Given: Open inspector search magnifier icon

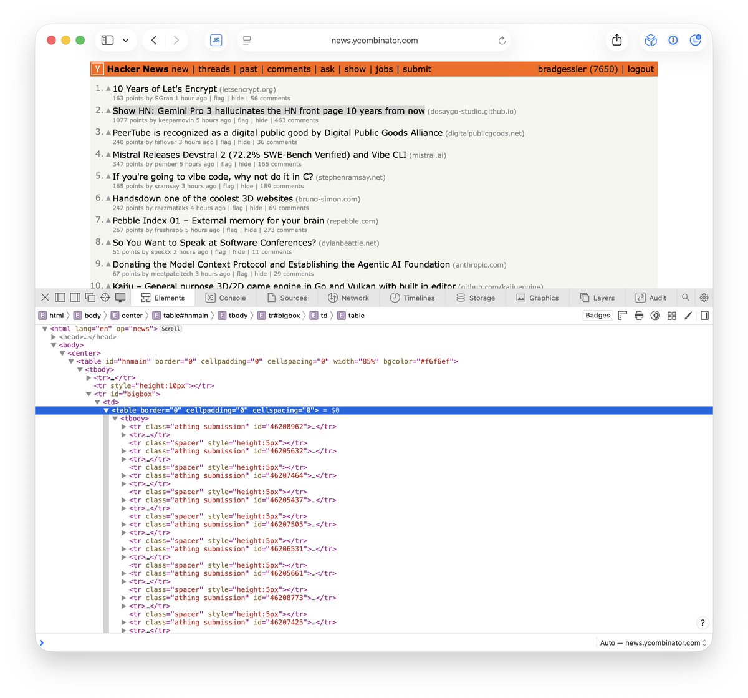Looking at the screenshot, I should (x=686, y=298).
